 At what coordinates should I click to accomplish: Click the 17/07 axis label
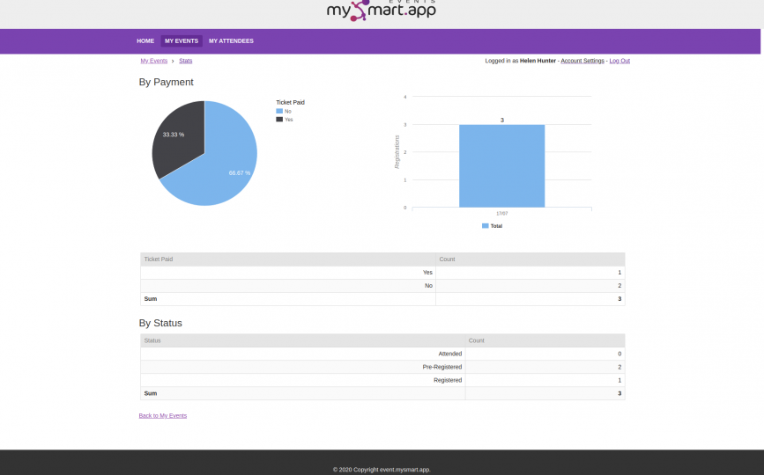[x=502, y=214]
